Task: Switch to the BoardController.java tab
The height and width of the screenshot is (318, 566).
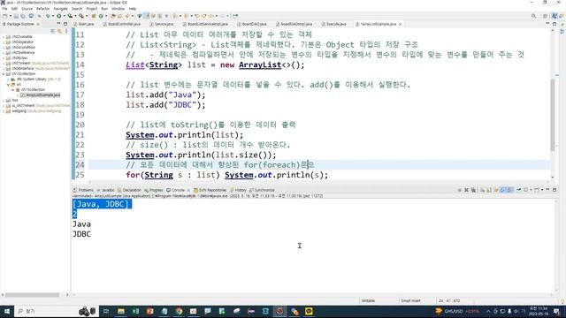Action: (x=122, y=24)
